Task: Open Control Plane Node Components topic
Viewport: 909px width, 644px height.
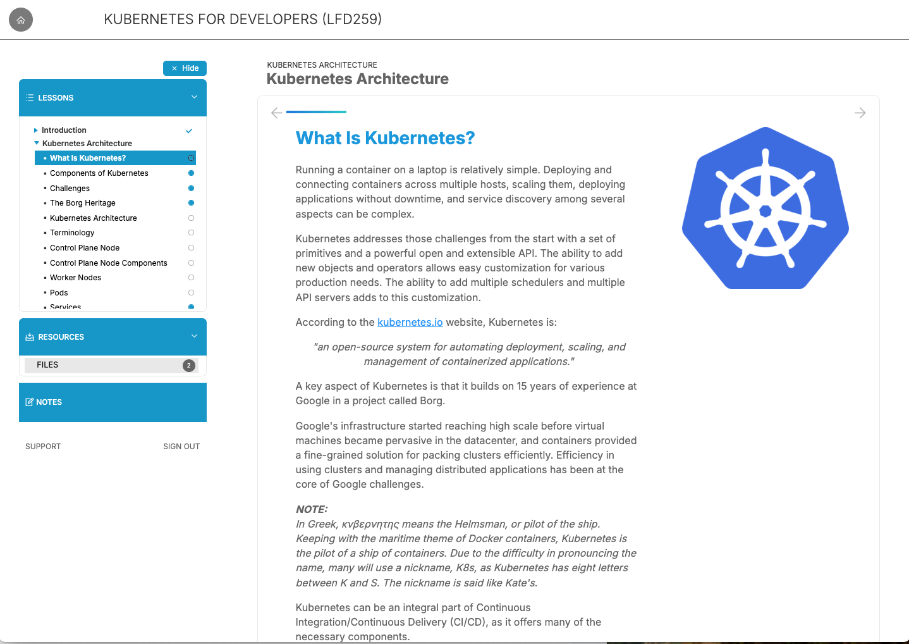Action: [x=109, y=263]
